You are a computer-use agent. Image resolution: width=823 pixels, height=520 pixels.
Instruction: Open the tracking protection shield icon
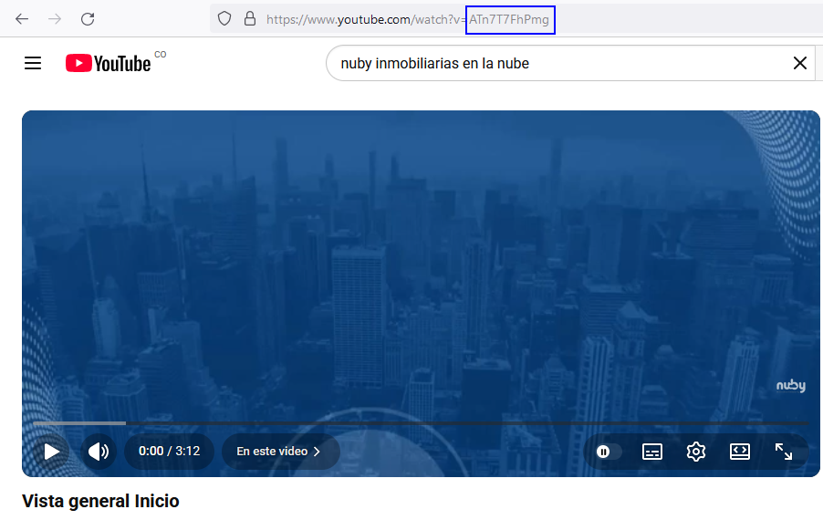[224, 18]
